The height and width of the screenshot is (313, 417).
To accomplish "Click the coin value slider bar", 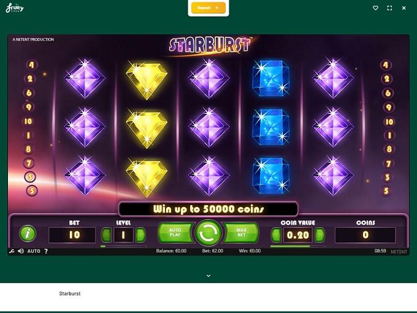I will click(297, 246).
